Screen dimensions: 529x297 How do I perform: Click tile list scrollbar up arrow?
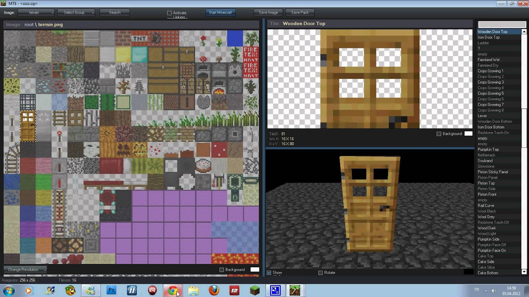coord(524,32)
